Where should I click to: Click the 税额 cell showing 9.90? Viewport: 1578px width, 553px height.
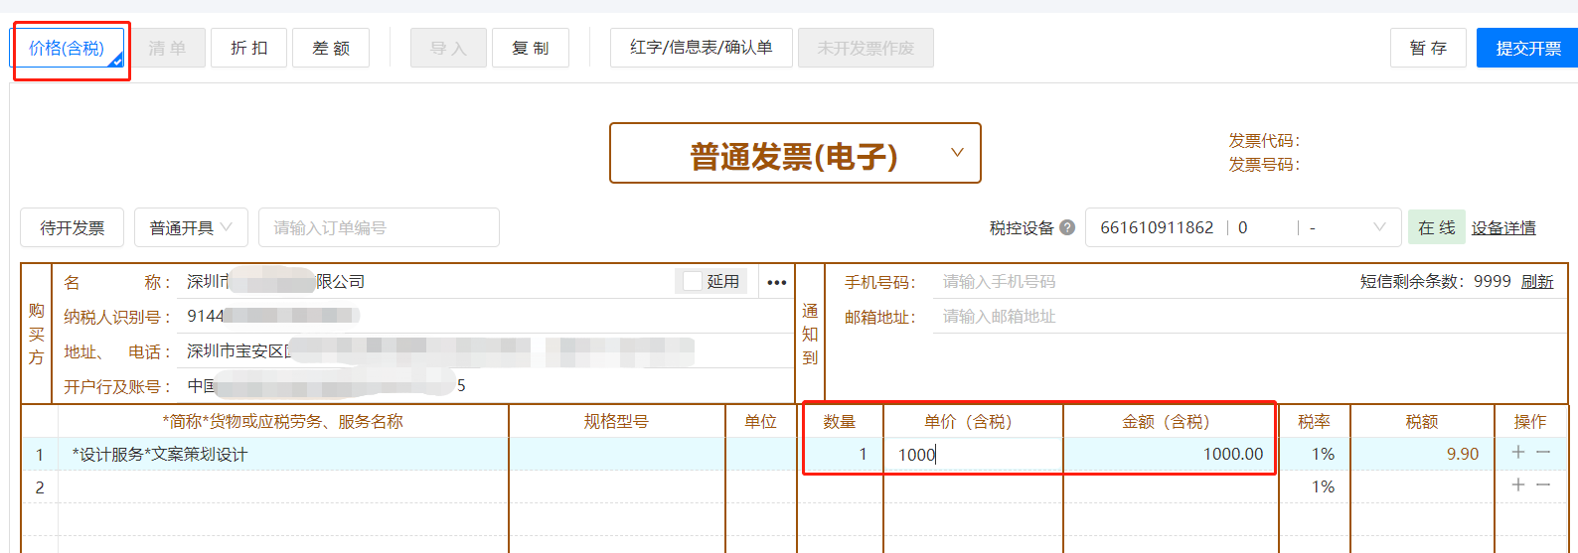[x=1422, y=454]
